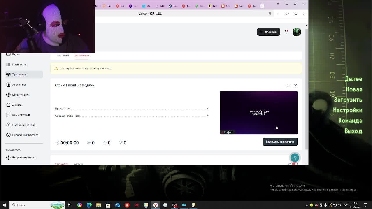This screenshot has width=372, height=209.
Task: Click the В эфире live badge
Action: click(x=228, y=132)
